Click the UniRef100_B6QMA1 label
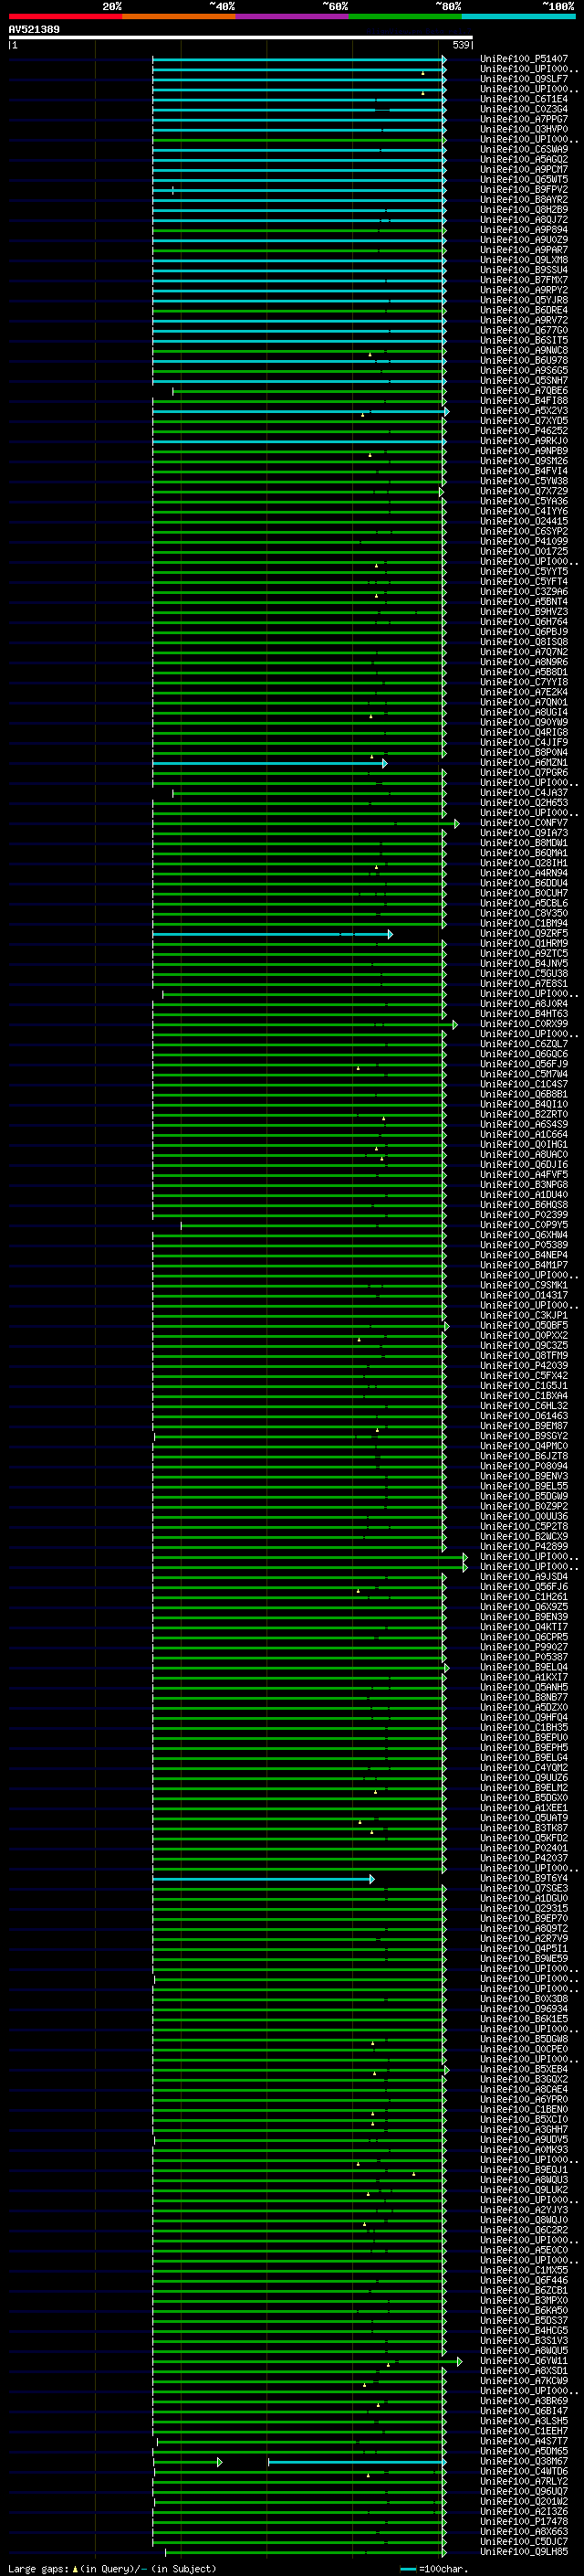 pos(524,852)
